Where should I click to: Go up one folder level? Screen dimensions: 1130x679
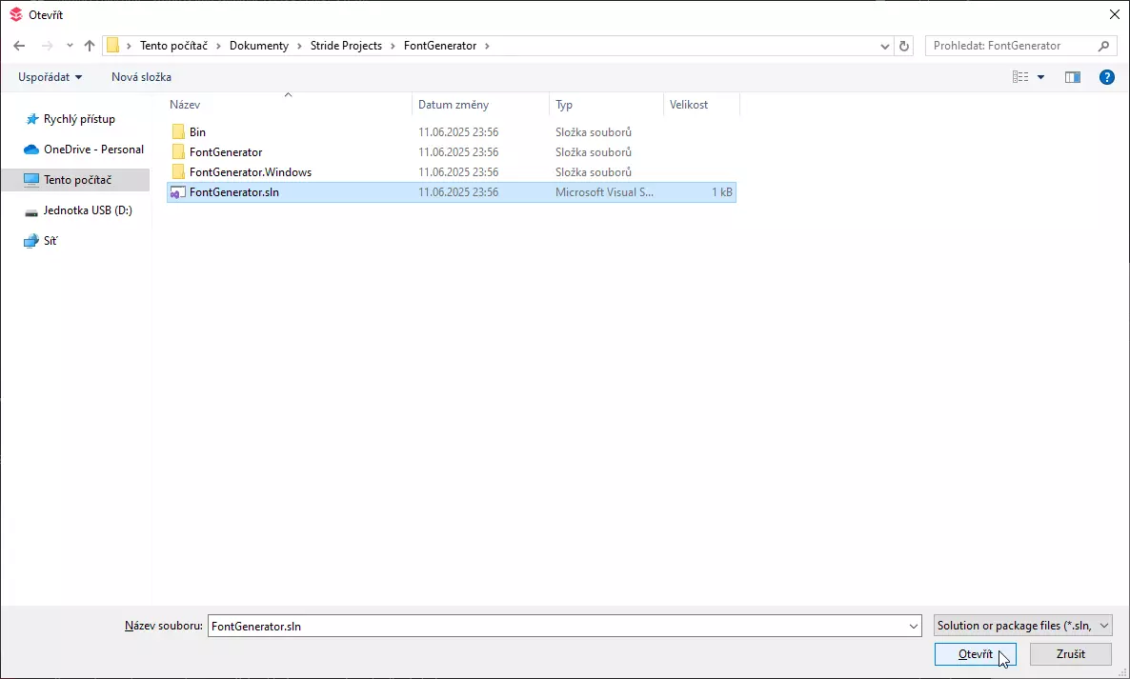tap(90, 46)
